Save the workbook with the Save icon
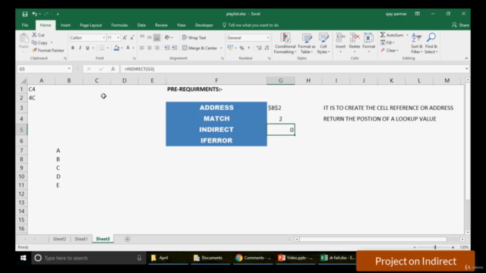 (25, 14)
